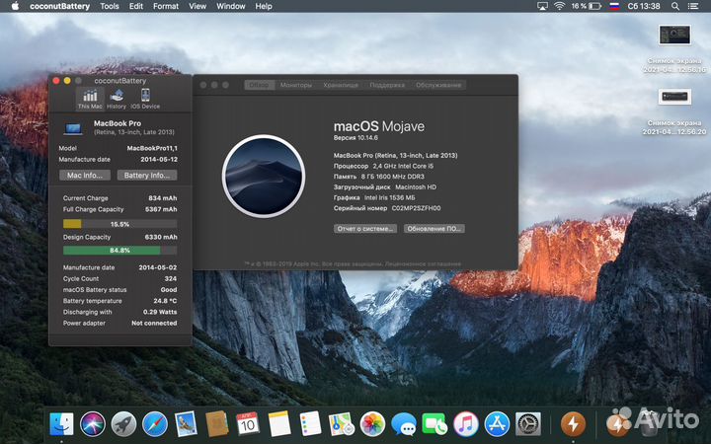Click the Wi-Fi status icon

[560, 6]
